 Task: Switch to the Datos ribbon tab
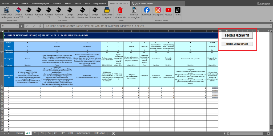[68, 3]
